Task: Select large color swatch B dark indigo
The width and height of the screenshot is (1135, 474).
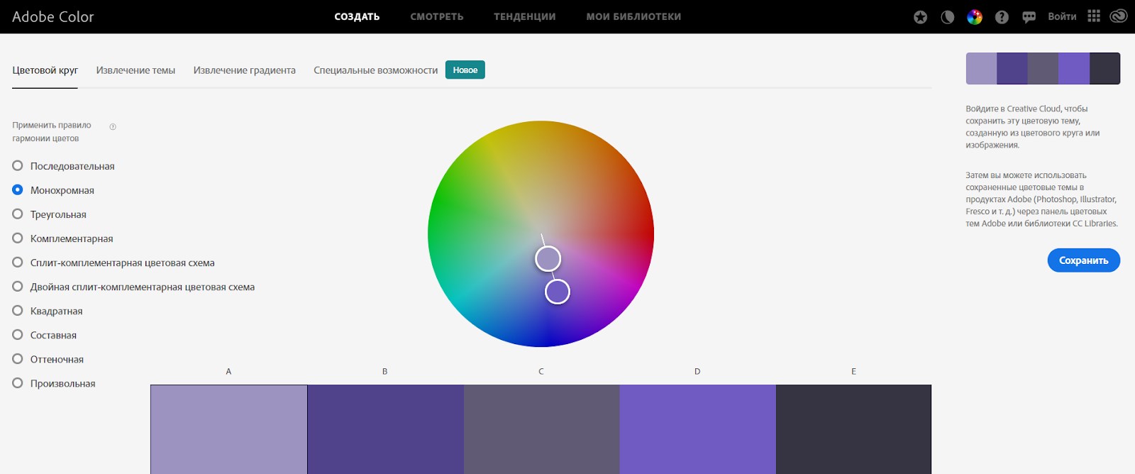Action: 386,429
